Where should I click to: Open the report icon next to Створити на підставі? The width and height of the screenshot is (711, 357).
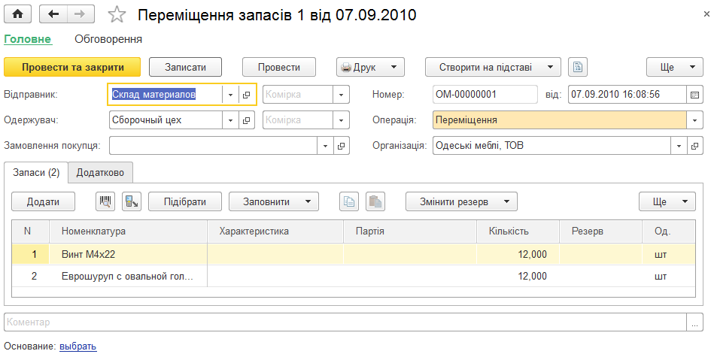pyautogui.click(x=578, y=67)
